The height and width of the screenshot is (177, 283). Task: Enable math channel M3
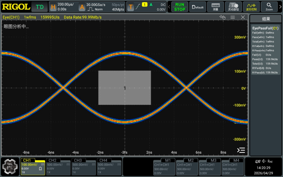pyautogui.click(x=210, y=167)
